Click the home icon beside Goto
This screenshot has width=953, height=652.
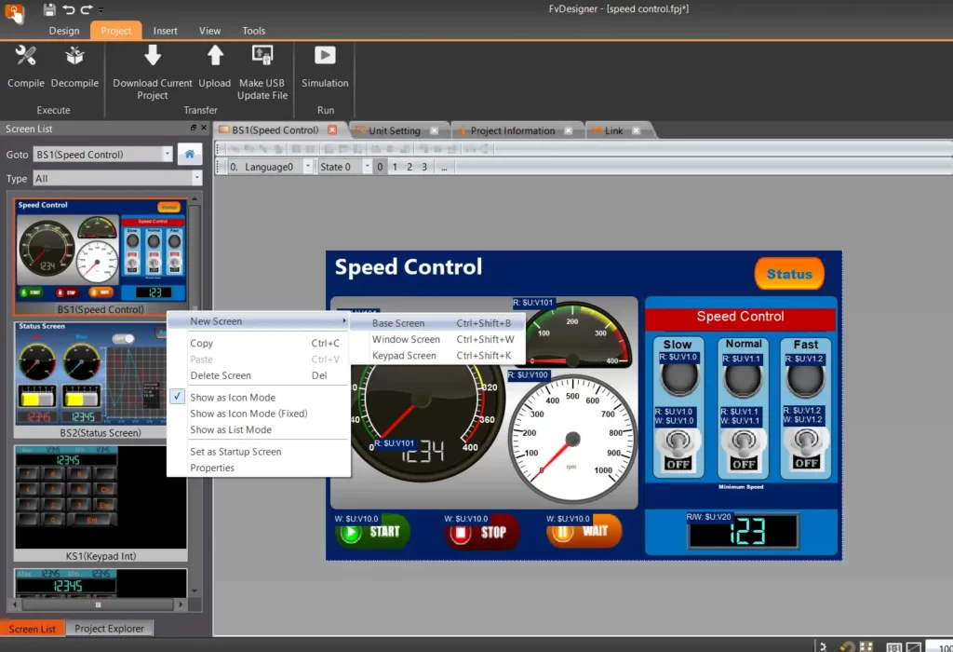coord(190,155)
